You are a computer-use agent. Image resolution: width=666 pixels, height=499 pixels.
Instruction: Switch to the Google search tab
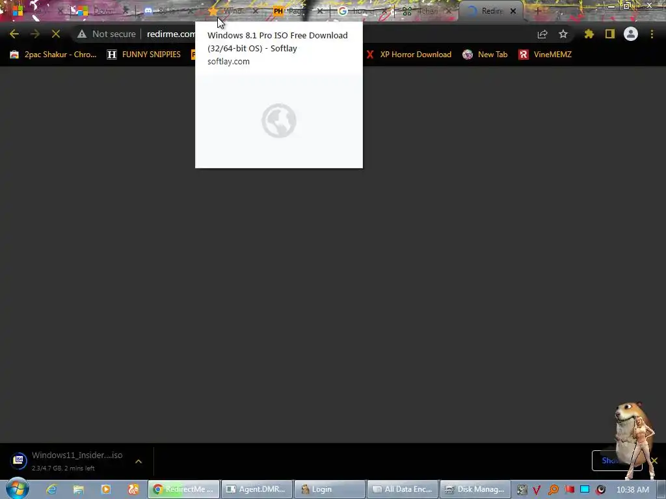tap(363, 11)
